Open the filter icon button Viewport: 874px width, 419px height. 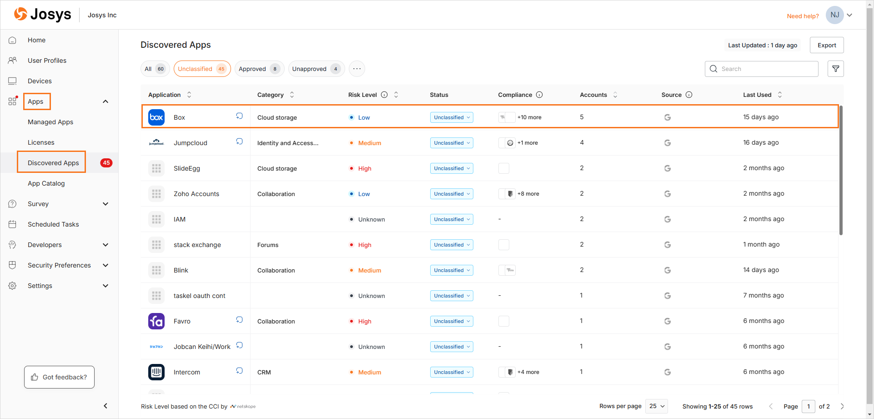click(836, 69)
